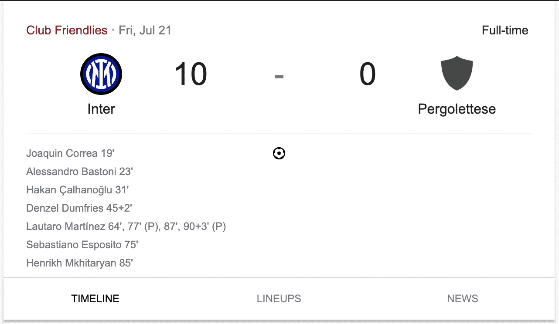This screenshot has width=559, height=324.
Task: Select goalscorer Joaquin Correa
Action: click(70, 153)
